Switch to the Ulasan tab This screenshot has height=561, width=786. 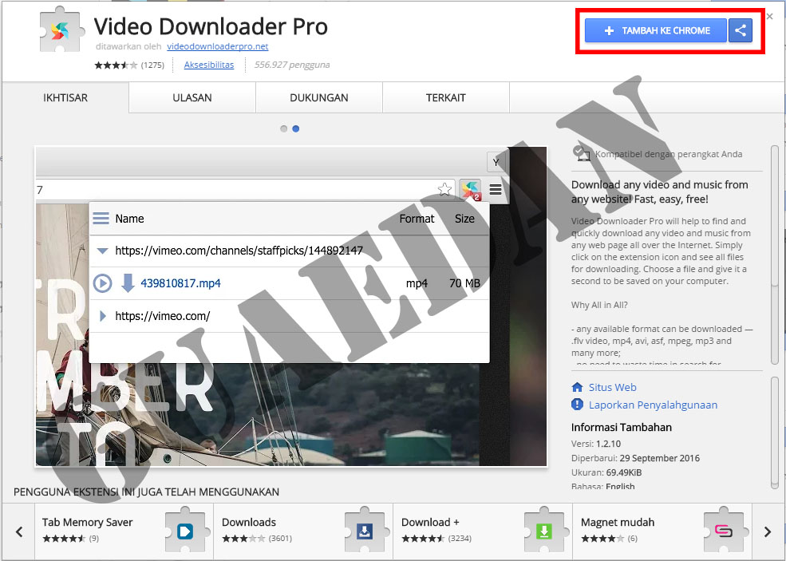192,98
